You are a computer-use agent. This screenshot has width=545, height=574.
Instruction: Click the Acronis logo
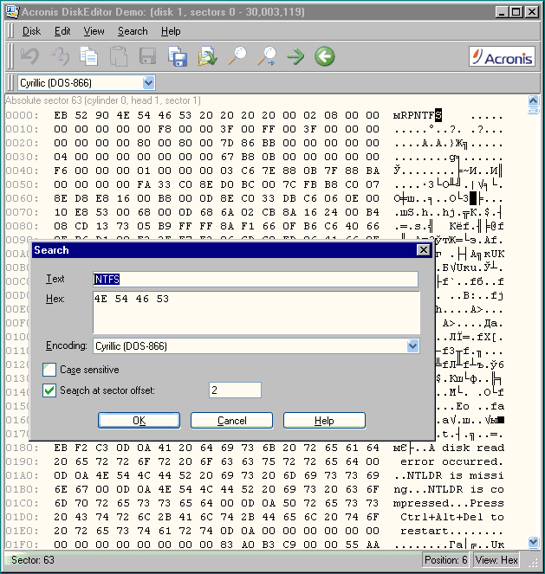coord(503,56)
